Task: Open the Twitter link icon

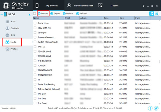Action: [x=156, y=108]
